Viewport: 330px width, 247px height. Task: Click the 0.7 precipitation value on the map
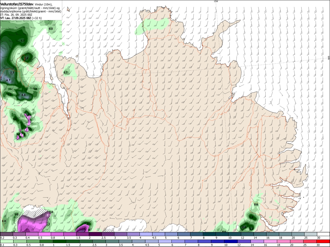[65, 72]
